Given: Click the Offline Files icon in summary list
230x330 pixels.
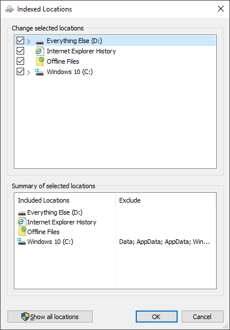Looking at the screenshot, I should [x=22, y=232].
